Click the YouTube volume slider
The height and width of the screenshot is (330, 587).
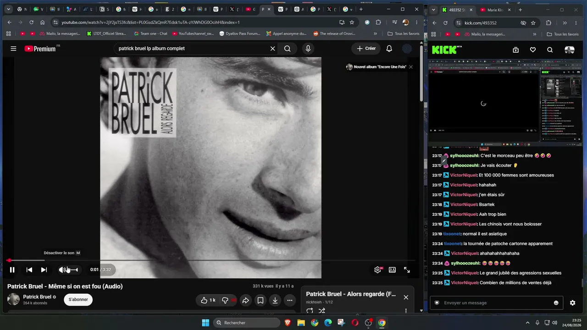(73, 270)
